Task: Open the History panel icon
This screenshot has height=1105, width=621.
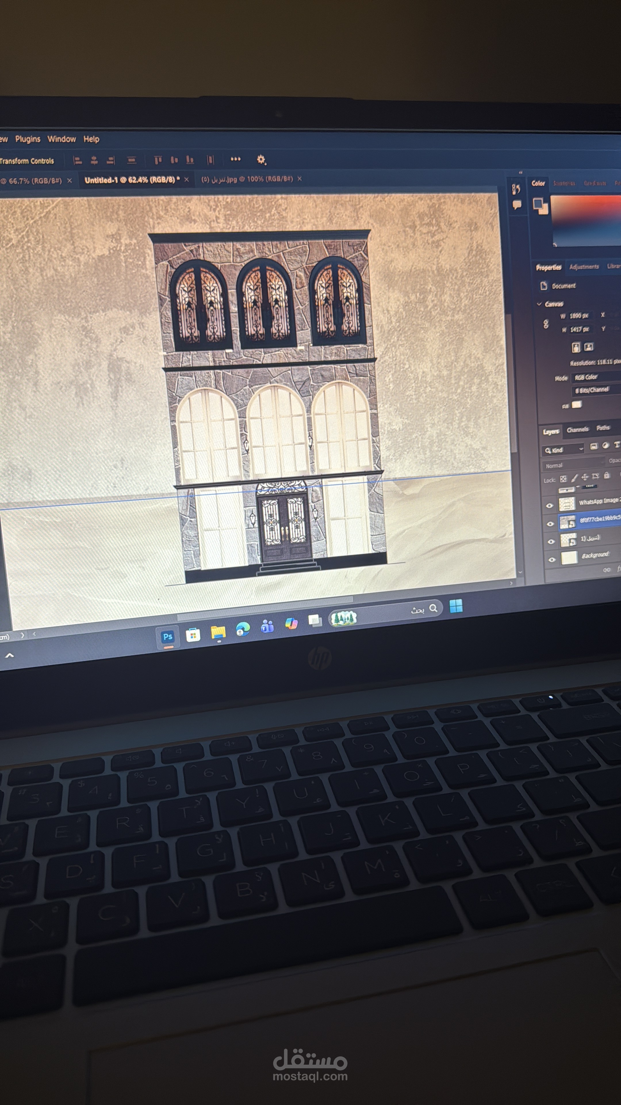Action: coord(516,189)
